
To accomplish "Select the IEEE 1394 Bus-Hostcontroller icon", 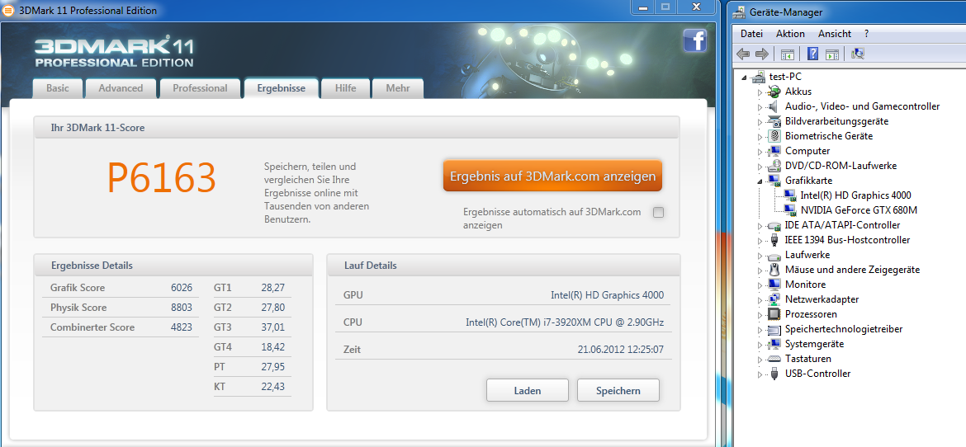I will 774,240.
